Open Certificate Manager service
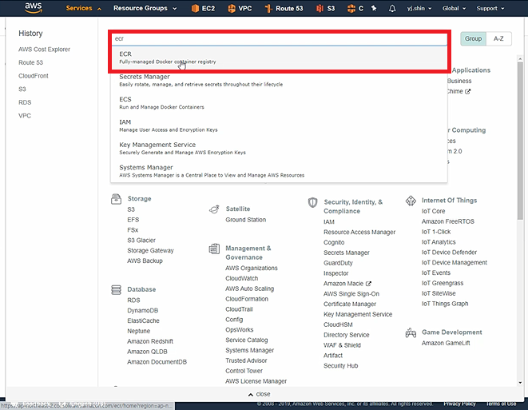Viewport: 528px width, 410px height. (350, 305)
